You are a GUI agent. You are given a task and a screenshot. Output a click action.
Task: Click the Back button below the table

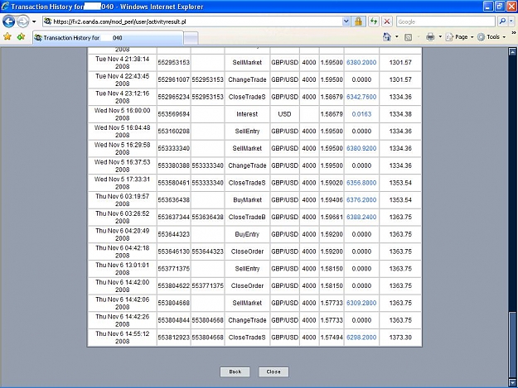(x=235, y=371)
